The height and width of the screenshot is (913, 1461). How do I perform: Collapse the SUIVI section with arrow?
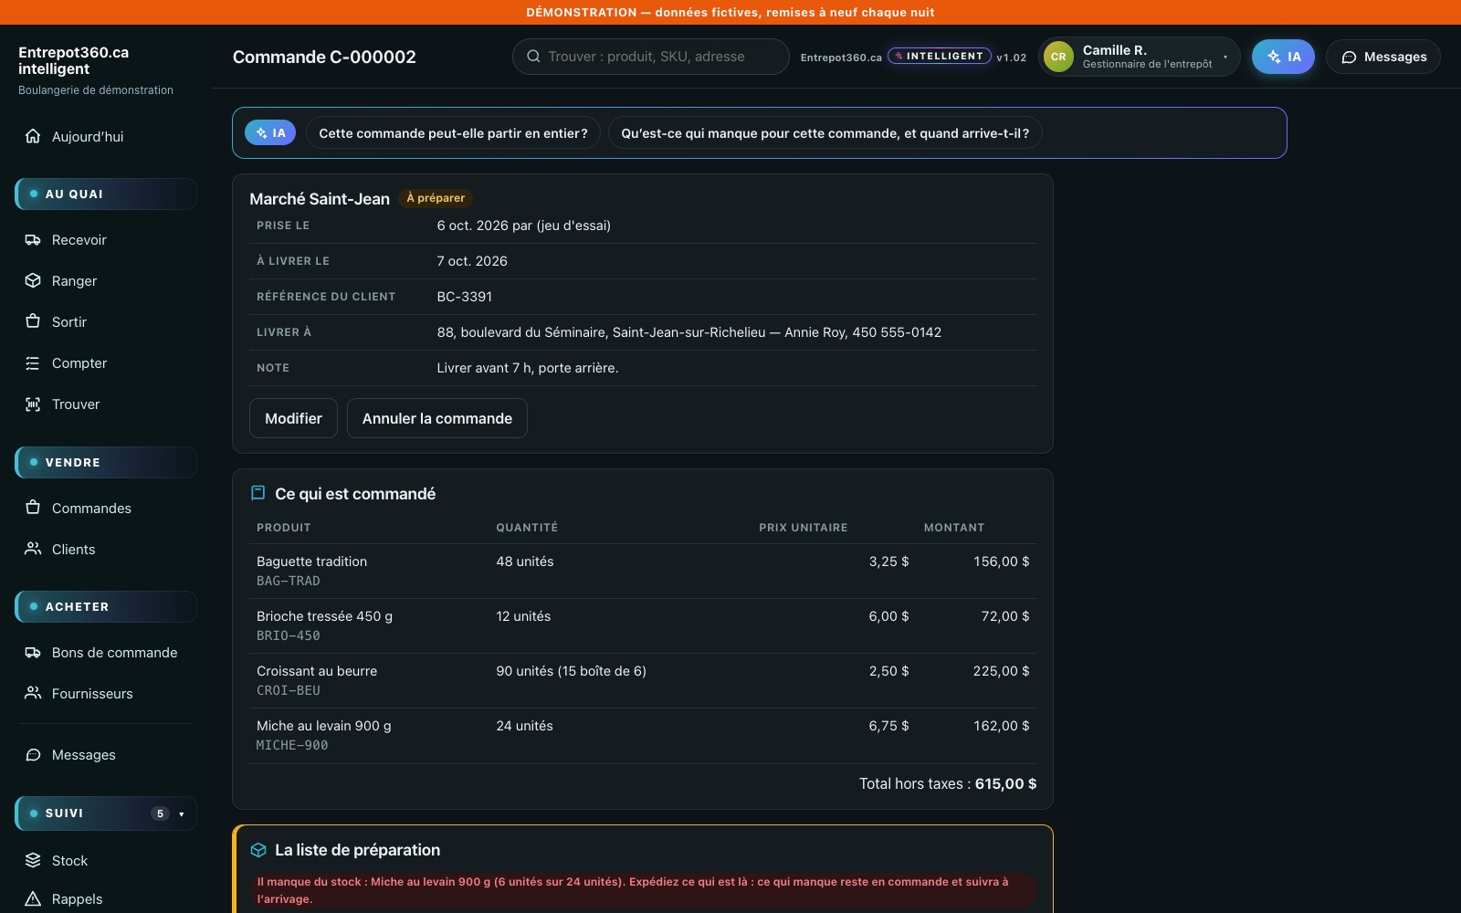(x=182, y=813)
